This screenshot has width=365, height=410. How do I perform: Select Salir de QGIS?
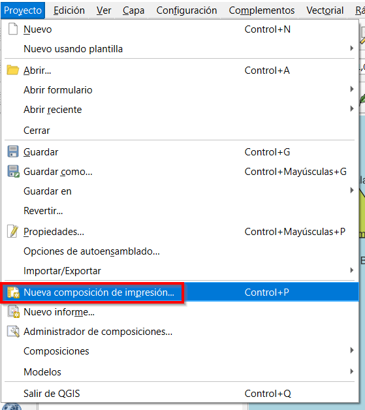(x=180, y=393)
